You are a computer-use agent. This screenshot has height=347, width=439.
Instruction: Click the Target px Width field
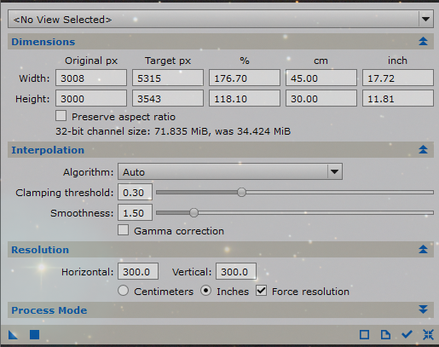[168, 78]
